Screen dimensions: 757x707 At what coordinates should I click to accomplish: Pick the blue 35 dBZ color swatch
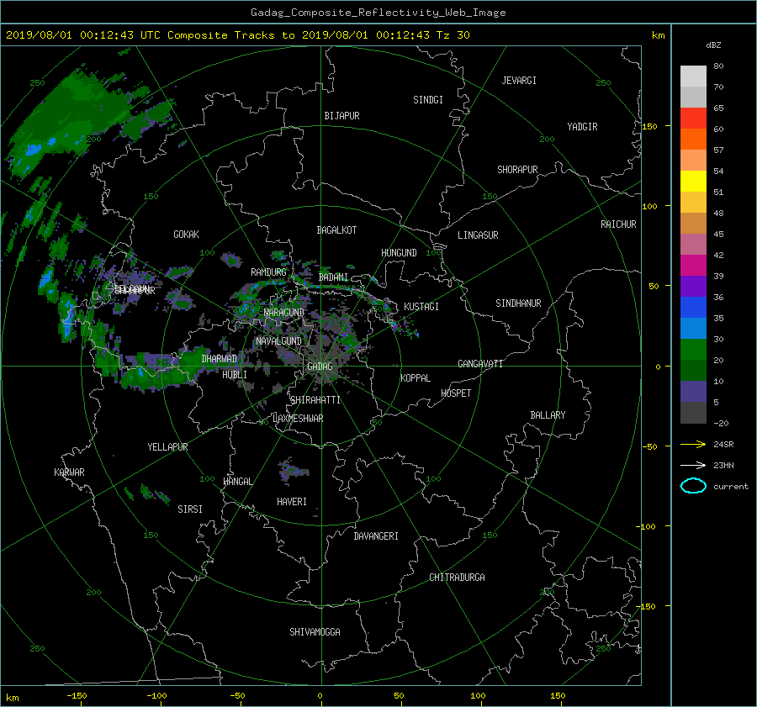[693, 307]
